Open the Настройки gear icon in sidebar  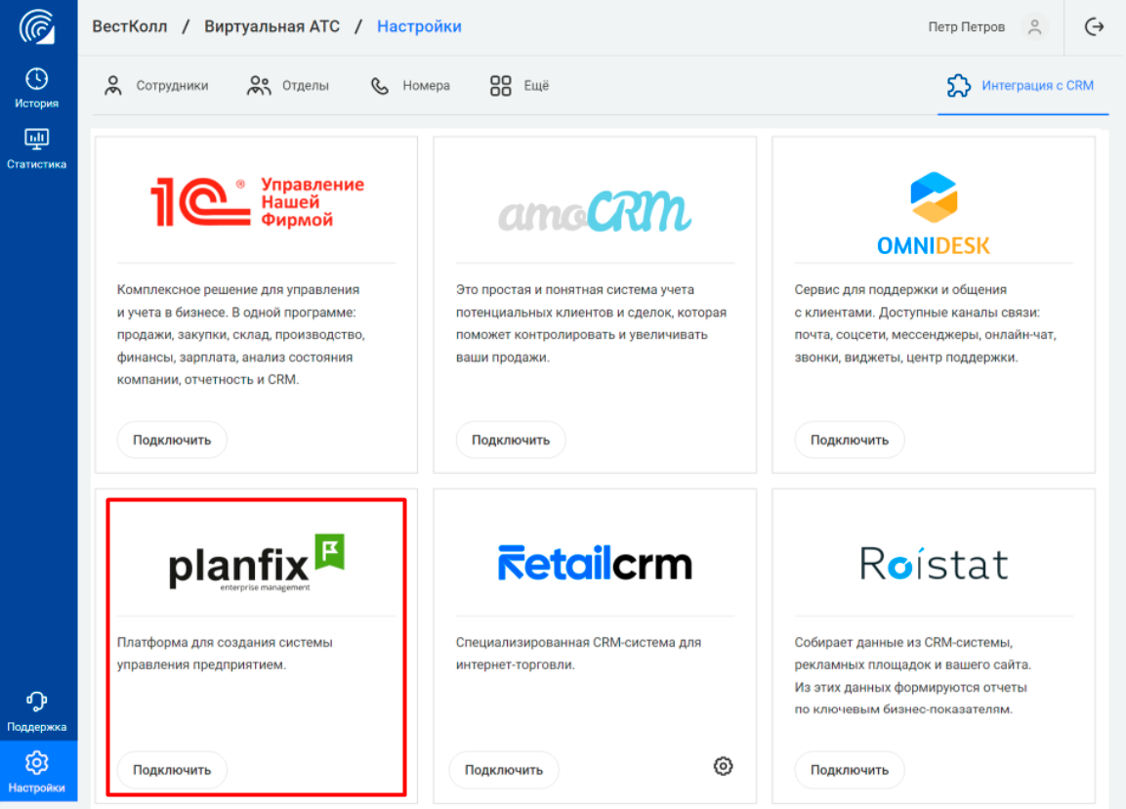coord(37,762)
